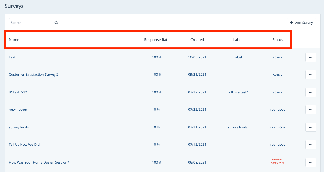Click the 'Is this a test?' label
The image size is (324, 172).
[x=237, y=92]
